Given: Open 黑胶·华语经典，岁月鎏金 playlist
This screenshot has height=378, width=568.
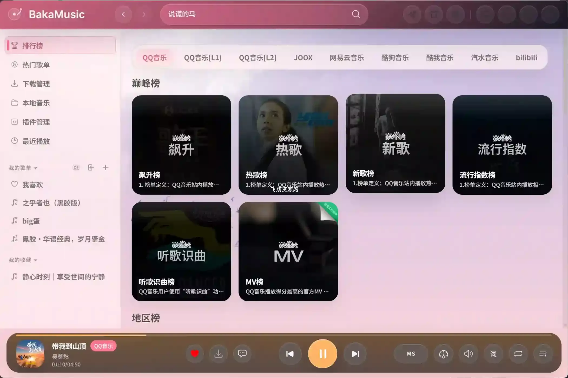Looking at the screenshot, I should pos(60,239).
